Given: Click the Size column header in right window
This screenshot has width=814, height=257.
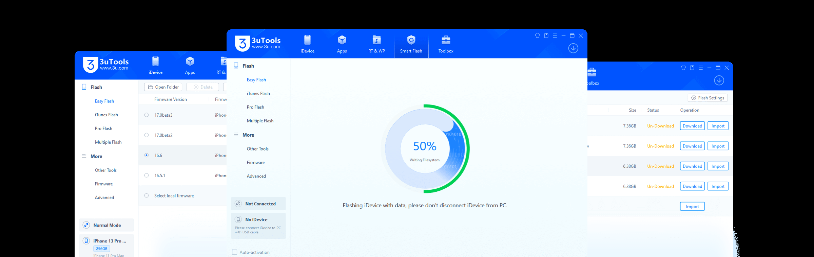Looking at the screenshot, I should coord(632,110).
